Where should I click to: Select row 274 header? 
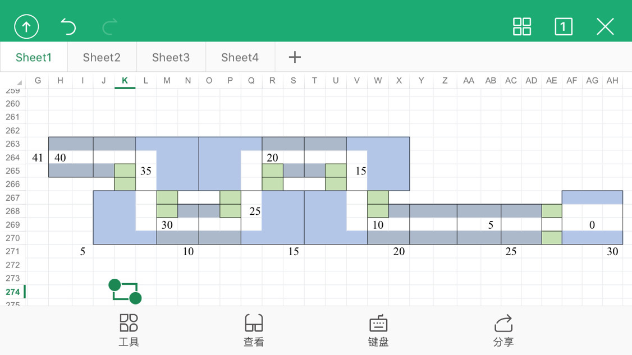point(13,292)
